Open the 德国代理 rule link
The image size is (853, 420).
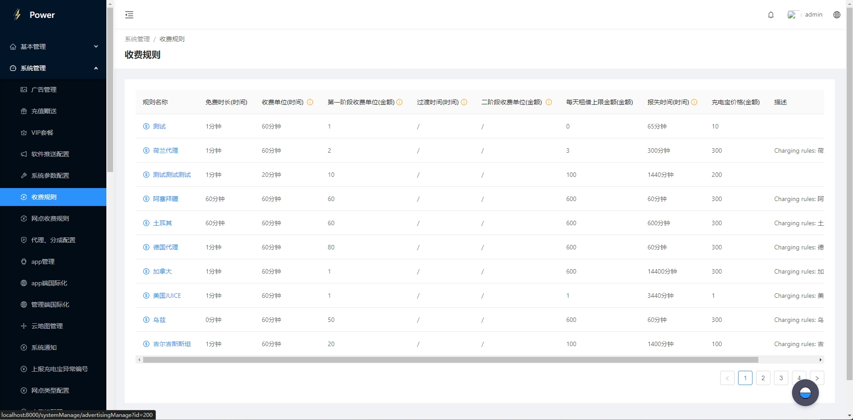[x=166, y=247]
